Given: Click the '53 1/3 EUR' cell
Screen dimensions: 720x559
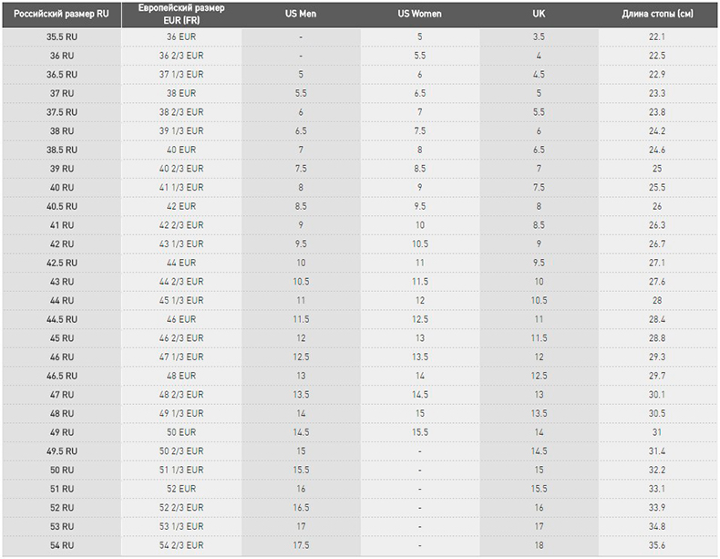Looking at the screenshot, I should (181, 526).
